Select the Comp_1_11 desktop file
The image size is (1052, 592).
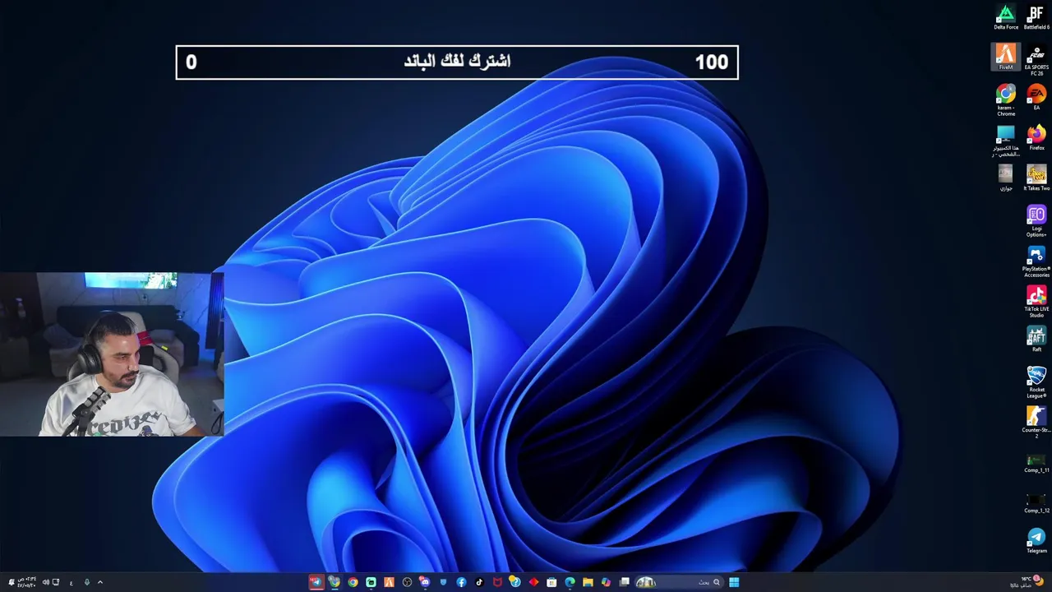(1036, 464)
